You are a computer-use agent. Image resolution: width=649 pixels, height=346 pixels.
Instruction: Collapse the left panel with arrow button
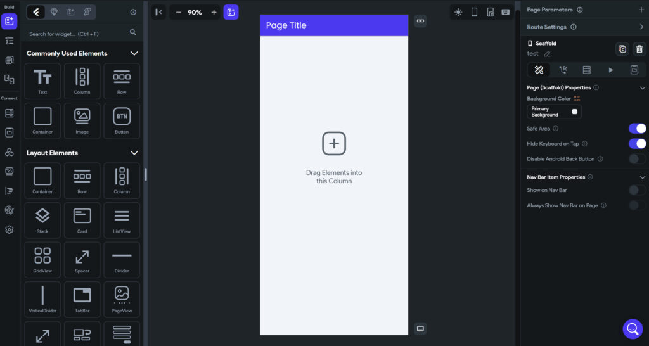(158, 12)
